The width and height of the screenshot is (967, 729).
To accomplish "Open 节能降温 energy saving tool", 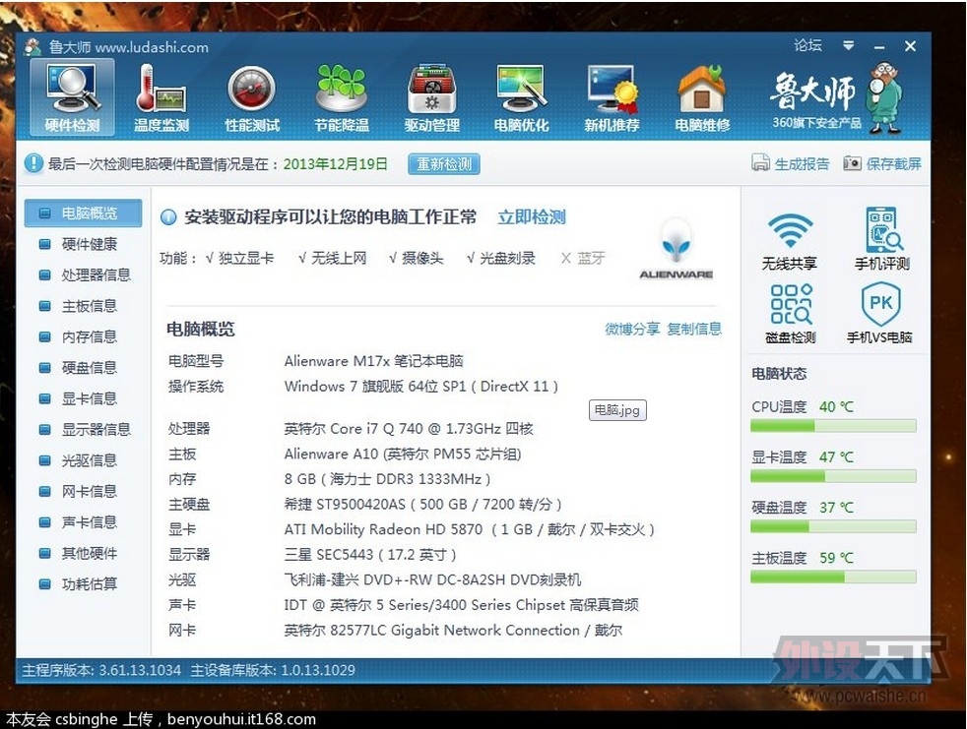I will (342, 97).
